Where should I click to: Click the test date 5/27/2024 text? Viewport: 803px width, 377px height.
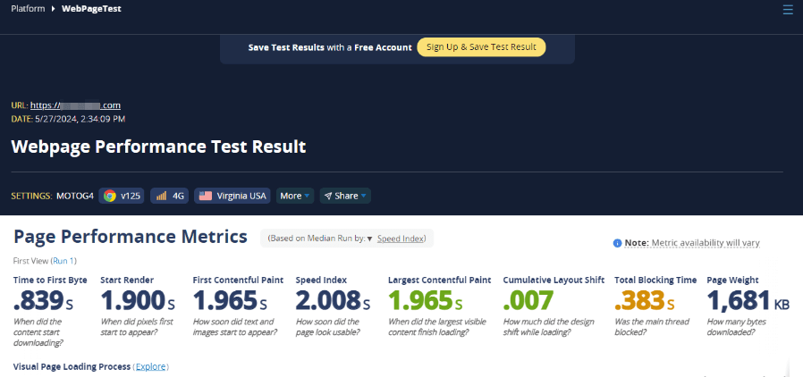80,119
